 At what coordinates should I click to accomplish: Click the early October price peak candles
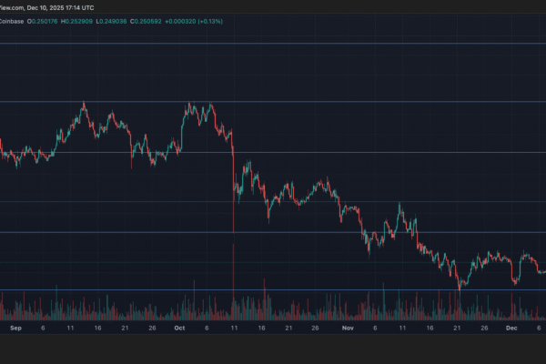pyautogui.click(x=191, y=106)
